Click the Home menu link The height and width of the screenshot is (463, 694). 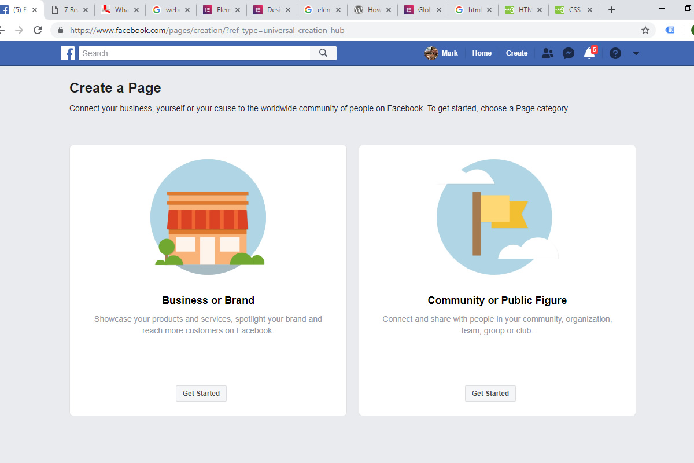[x=482, y=53]
